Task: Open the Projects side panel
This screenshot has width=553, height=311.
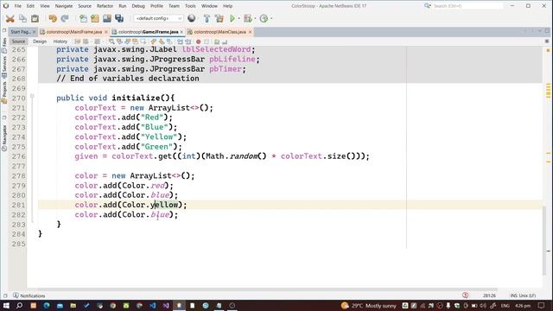Action: point(4,92)
